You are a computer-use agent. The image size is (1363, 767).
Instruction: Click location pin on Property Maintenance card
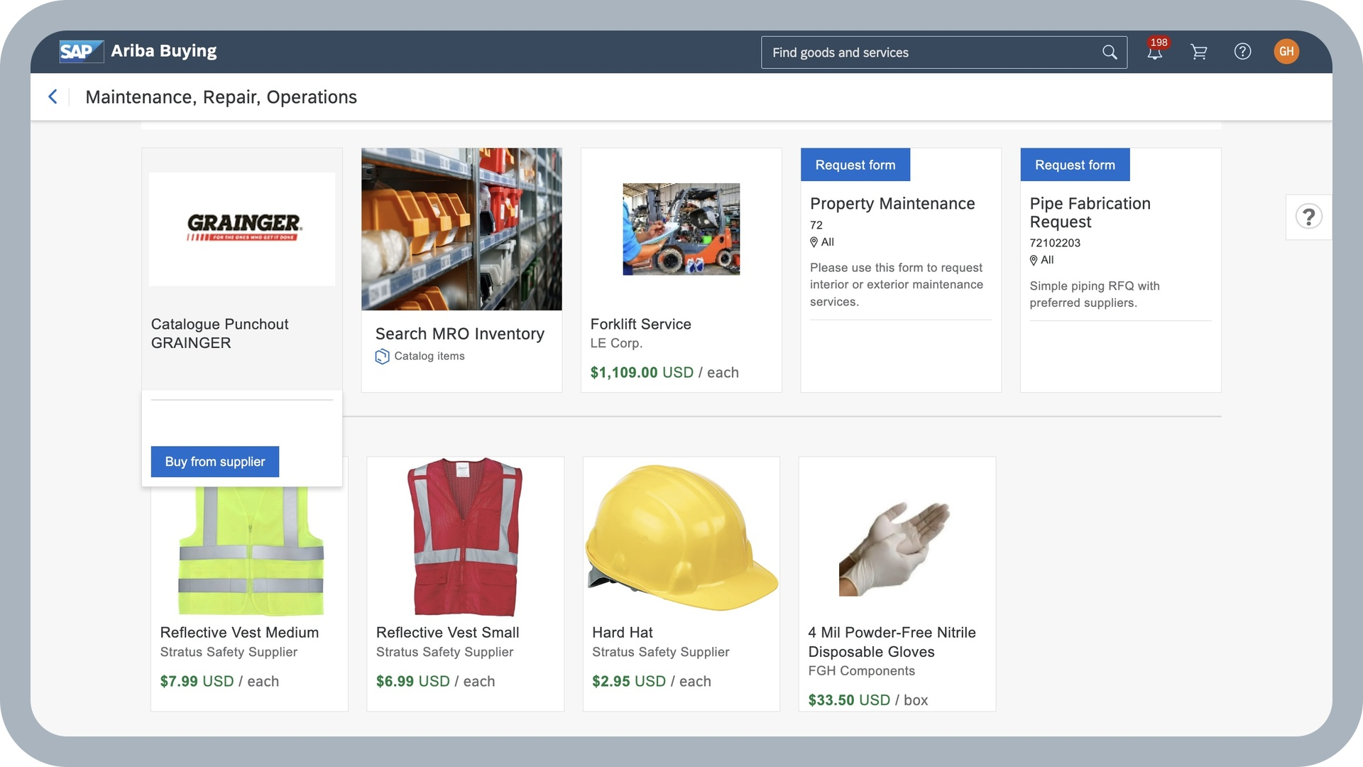pos(814,242)
